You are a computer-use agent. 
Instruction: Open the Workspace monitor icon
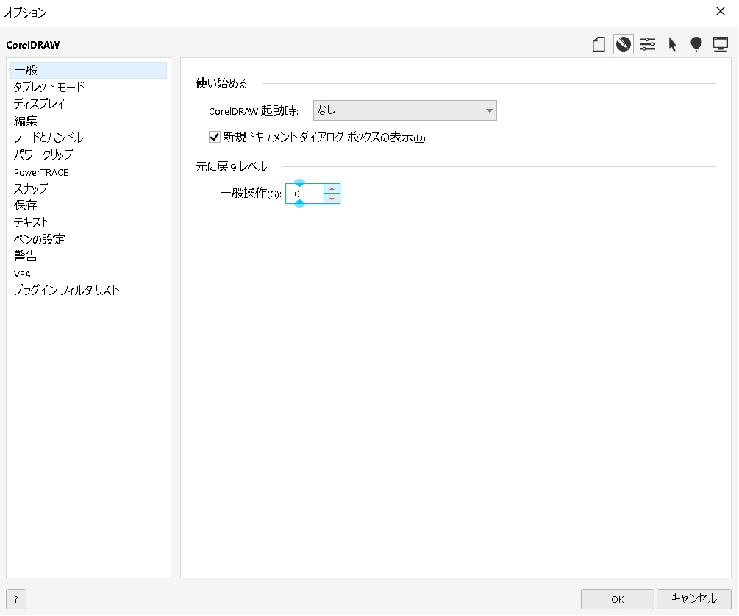(720, 44)
